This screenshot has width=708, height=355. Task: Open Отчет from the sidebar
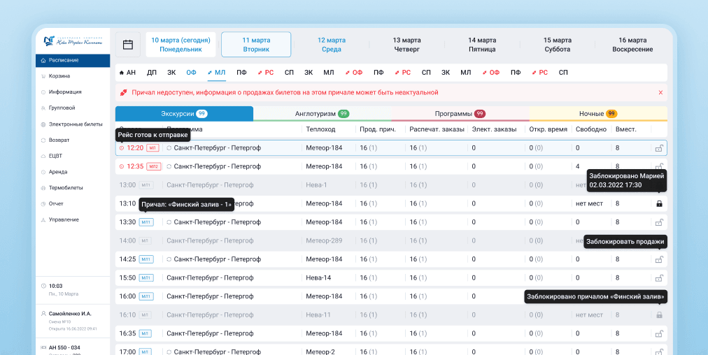(56, 203)
